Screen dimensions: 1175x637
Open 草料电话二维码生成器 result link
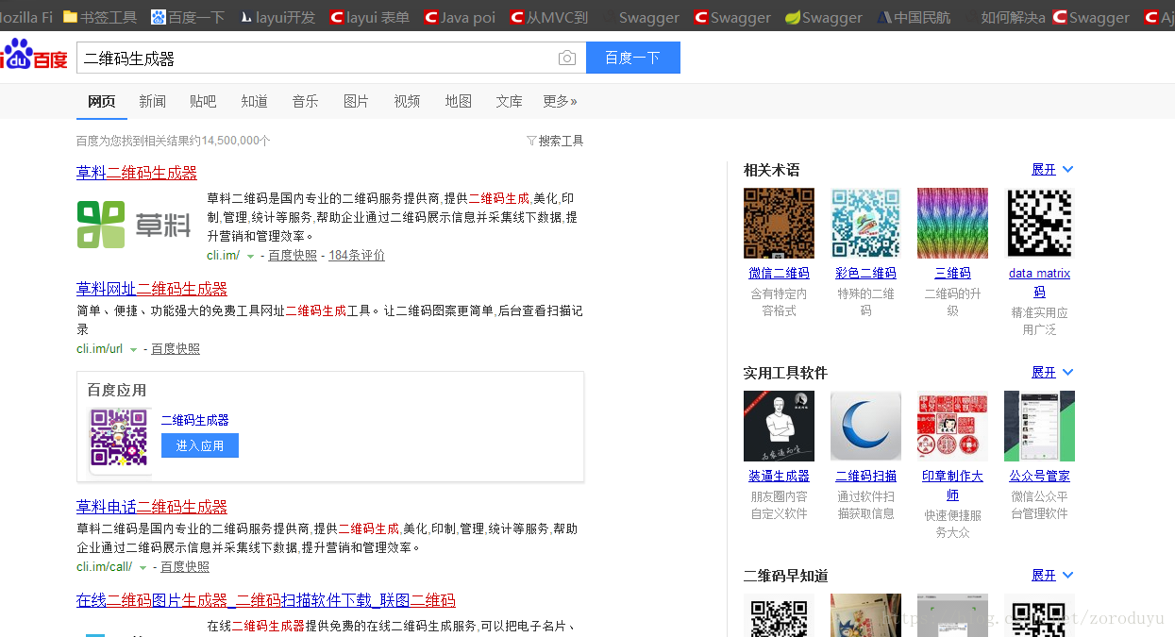point(152,507)
